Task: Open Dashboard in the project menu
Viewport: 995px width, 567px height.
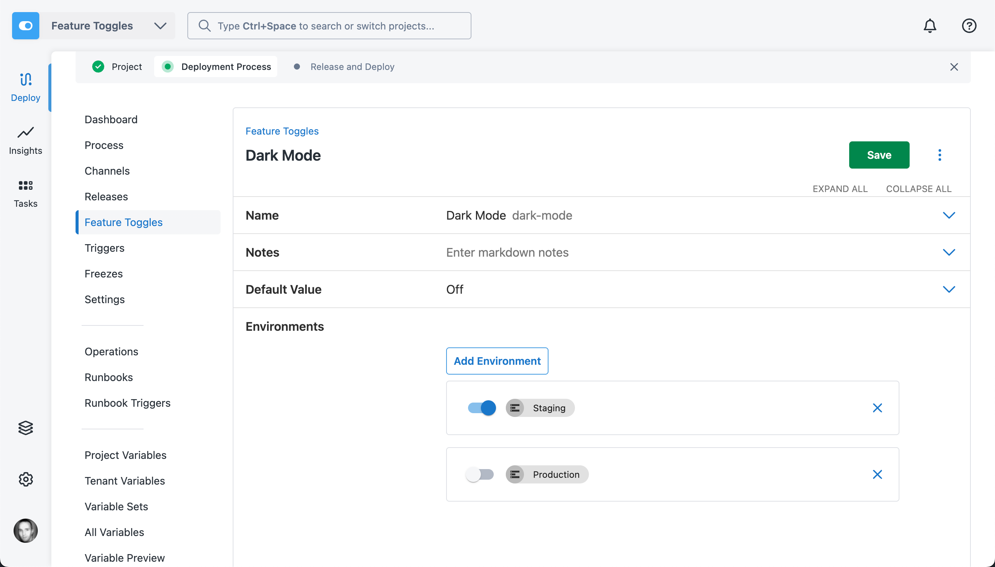Action: click(x=111, y=119)
